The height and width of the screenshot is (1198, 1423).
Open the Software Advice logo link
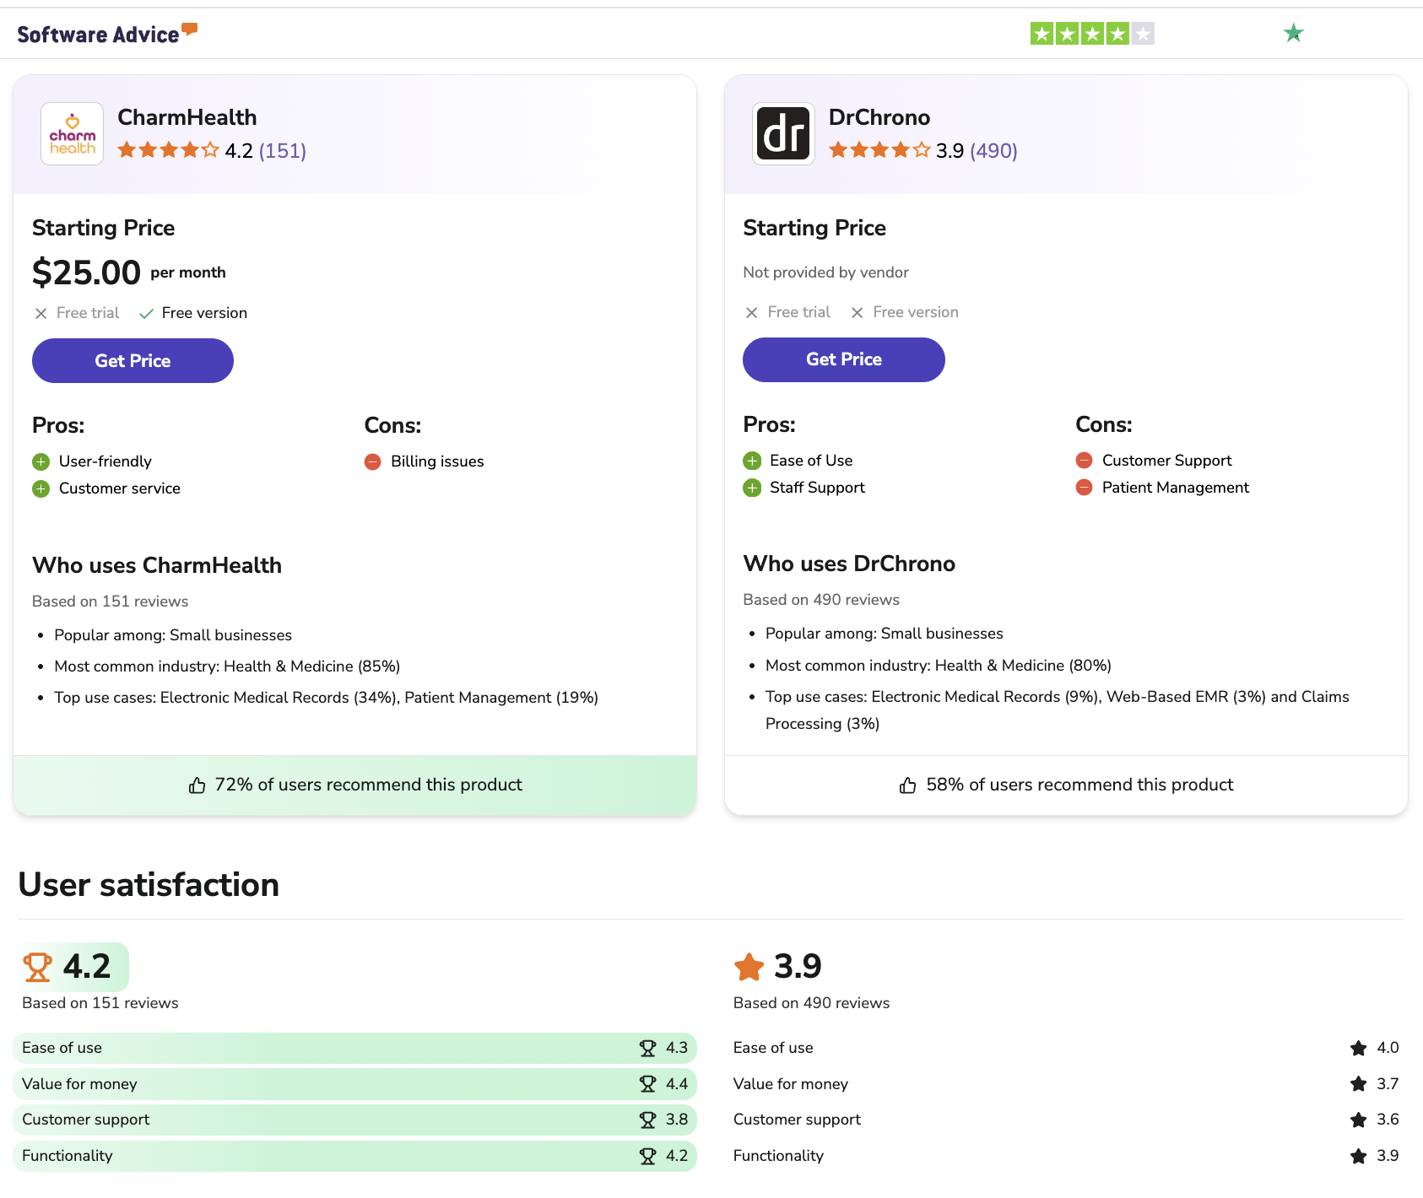[x=107, y=34]
